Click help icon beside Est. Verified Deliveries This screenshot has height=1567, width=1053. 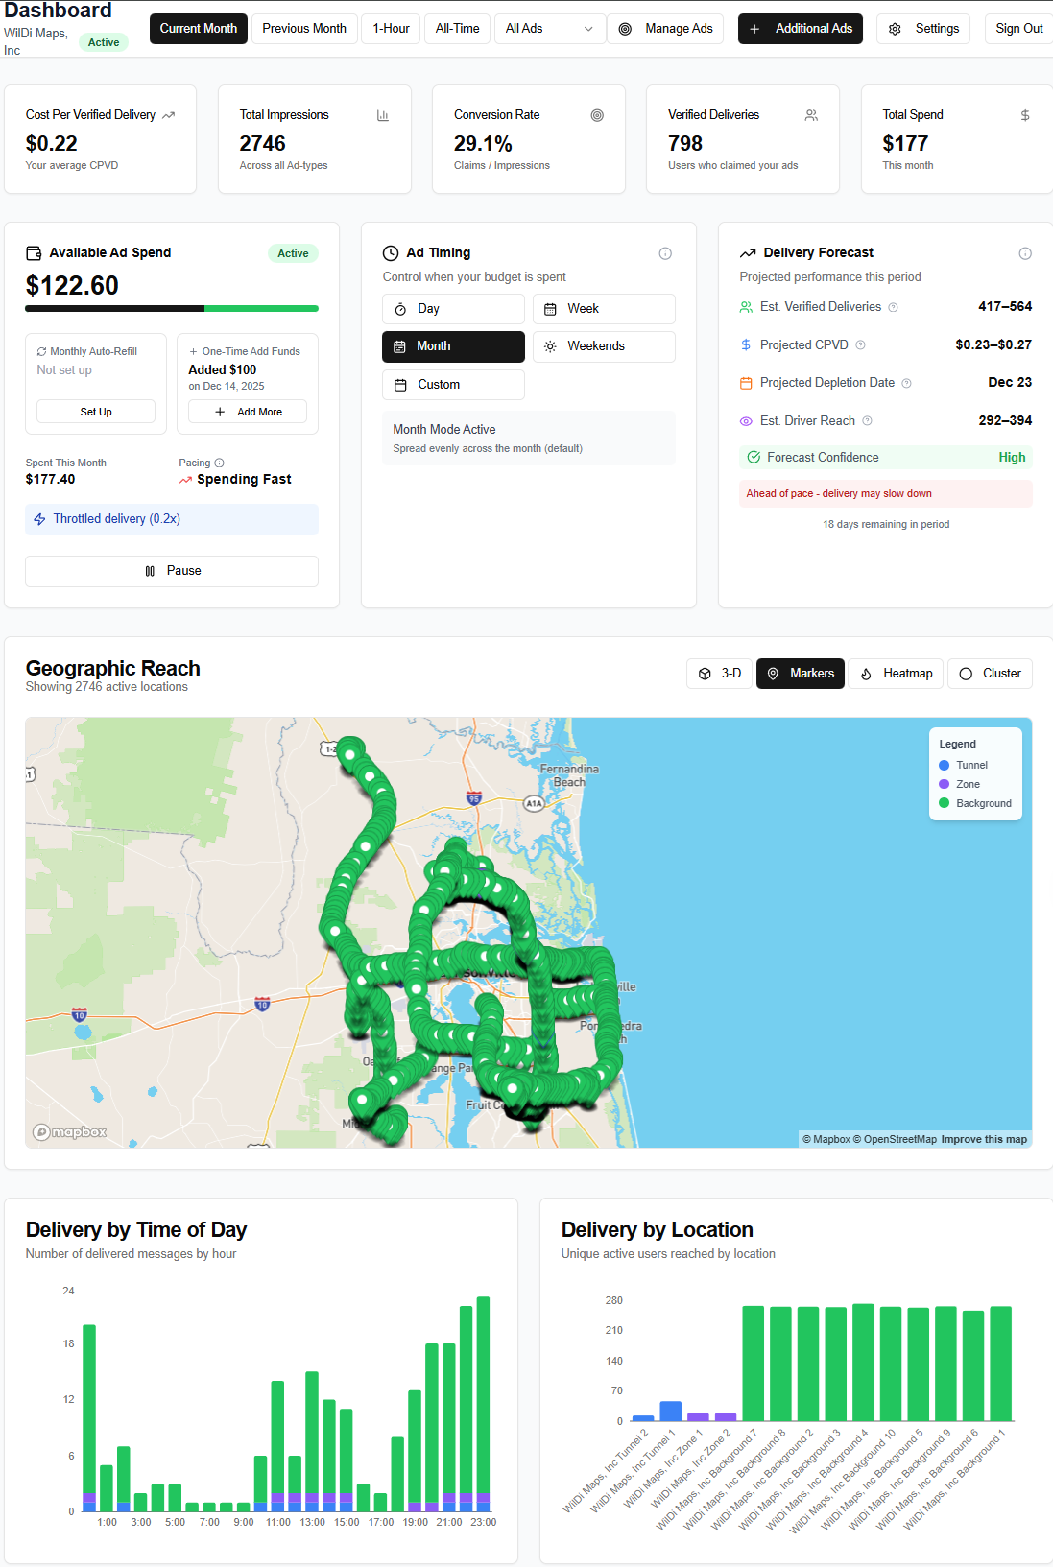pos(894,307)
